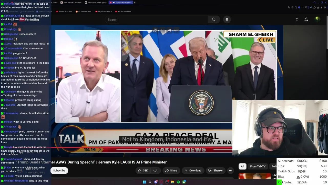Viewport: 328px width, 185px height.
Task: Select the All filter chip
Action: coord(242,166)
